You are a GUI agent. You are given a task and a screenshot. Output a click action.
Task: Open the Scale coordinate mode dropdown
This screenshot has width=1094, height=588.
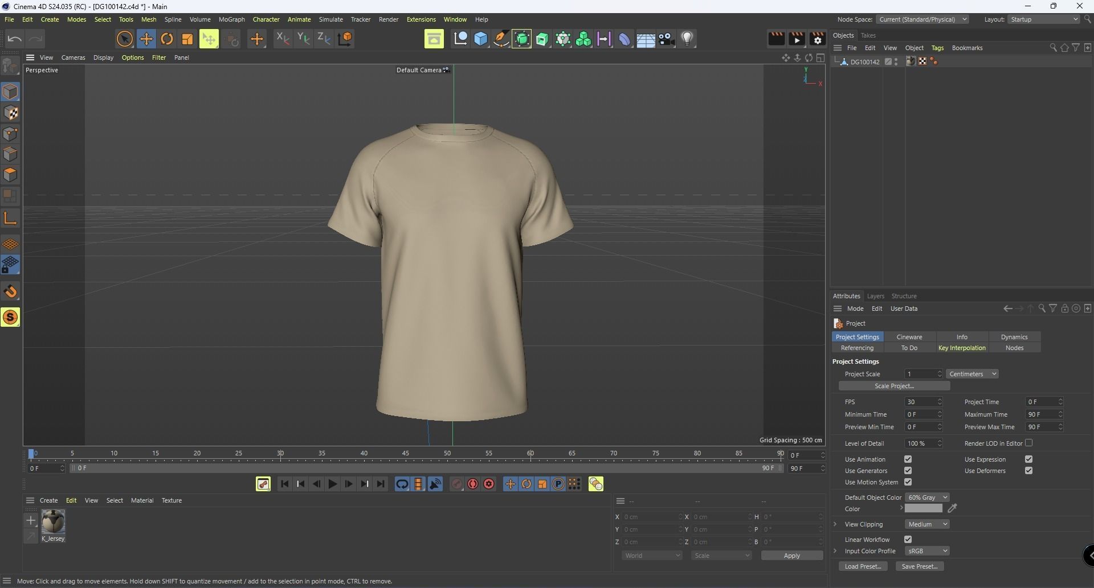(x=721, y=556)
